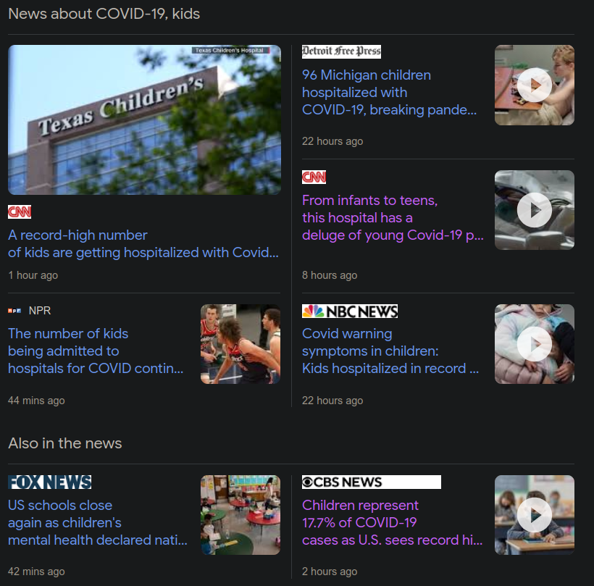The height and width of the screenshot is (586, 594).
Task: Click the Detroit Free Press logo
Action: pos(341,51)
